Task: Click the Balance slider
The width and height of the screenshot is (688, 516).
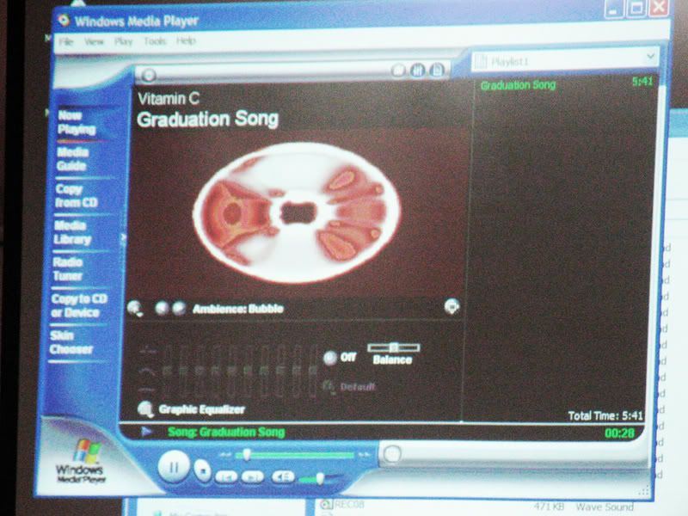Action: (x=393, y=347)
